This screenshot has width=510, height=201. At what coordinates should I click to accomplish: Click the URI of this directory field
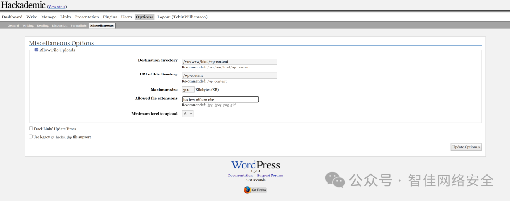[229, 75]
